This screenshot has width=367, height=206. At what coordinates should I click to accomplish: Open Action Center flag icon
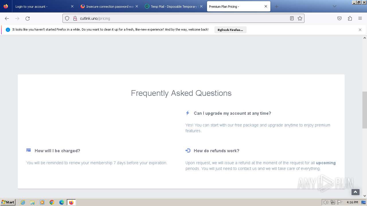(340, 202)
